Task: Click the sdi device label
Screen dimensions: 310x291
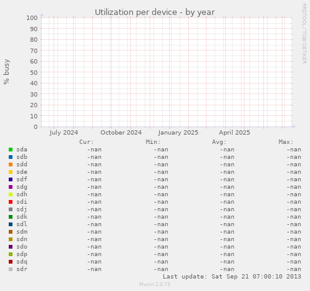Action: pos(22,202)
